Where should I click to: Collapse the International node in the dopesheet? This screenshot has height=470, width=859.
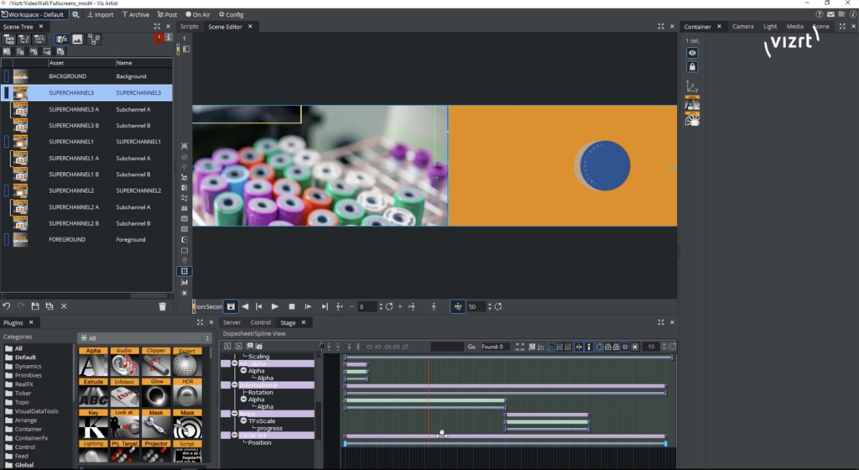[x=235, y=385]
